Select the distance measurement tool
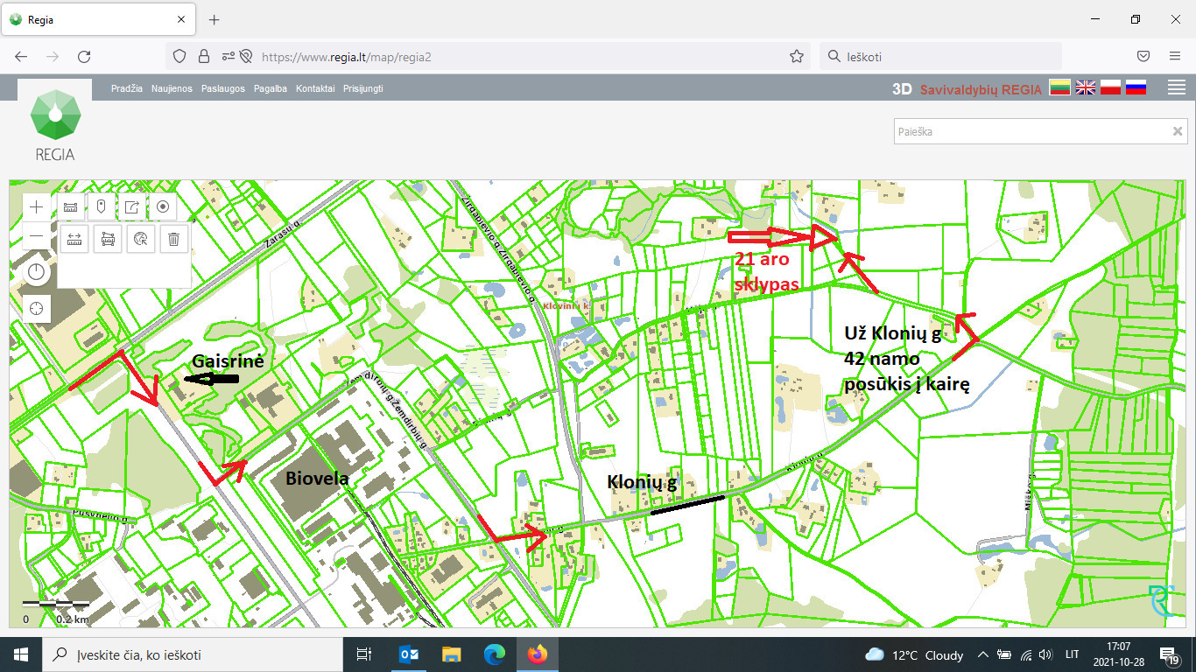This screenshot has height=672, width=1196. (74, 238)
